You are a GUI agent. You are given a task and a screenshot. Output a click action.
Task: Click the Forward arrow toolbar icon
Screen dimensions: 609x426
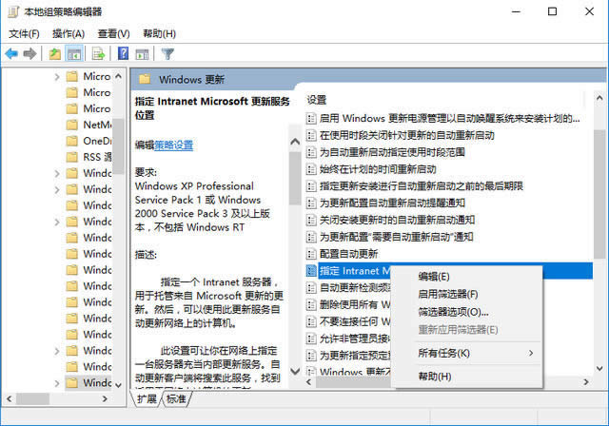click(x=31, y=54)
